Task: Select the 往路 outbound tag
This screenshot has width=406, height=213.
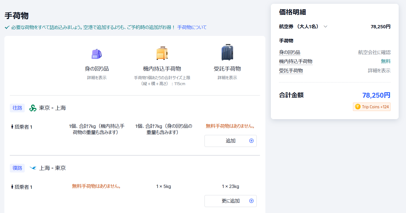Action: pyautogui.click(x=17, y=108)
